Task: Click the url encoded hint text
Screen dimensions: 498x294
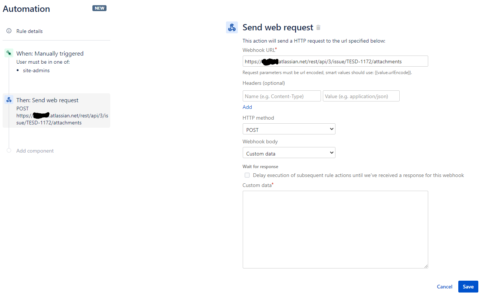Action: tap(327, 73)
